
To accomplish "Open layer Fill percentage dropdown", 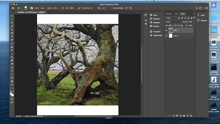I will point(194,25).
